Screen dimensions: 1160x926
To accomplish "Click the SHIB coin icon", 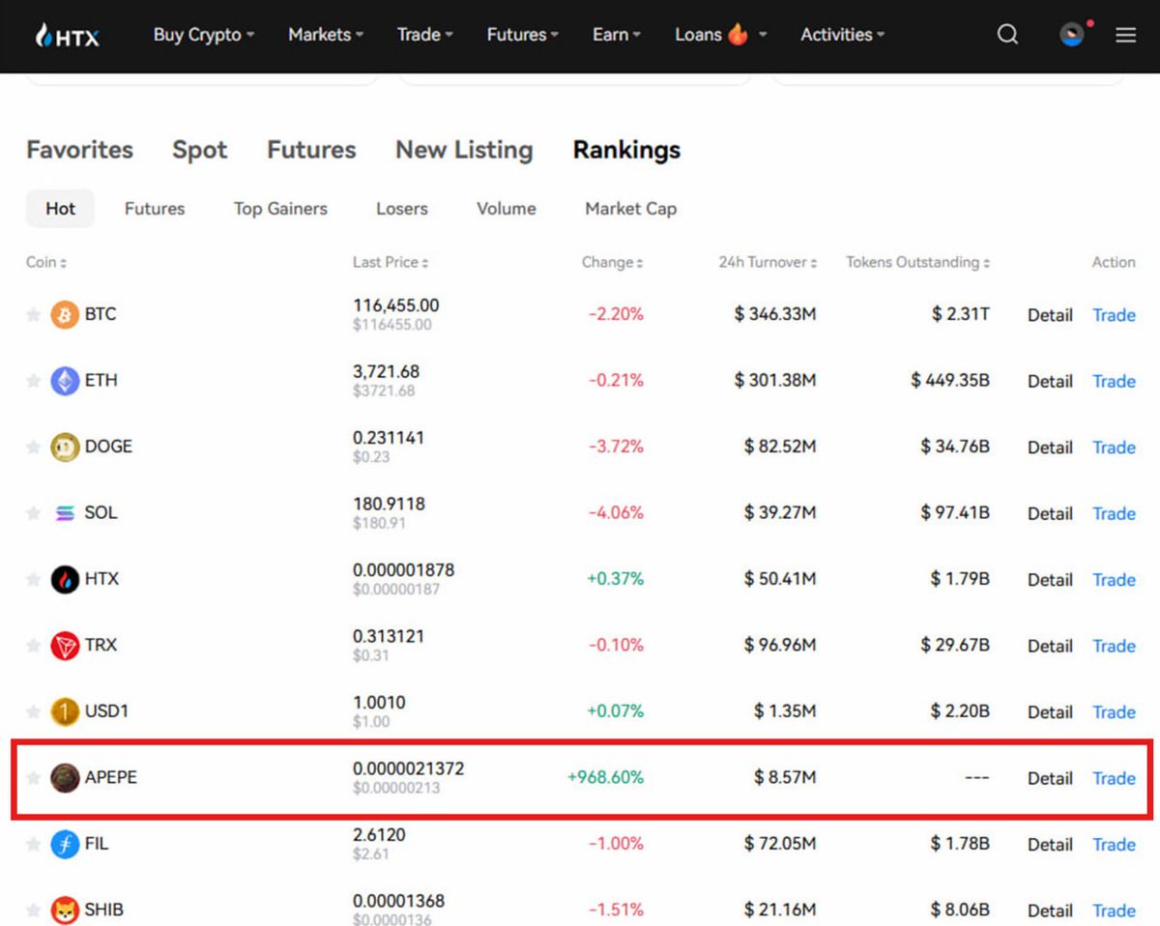I will (x=65, y=910).
